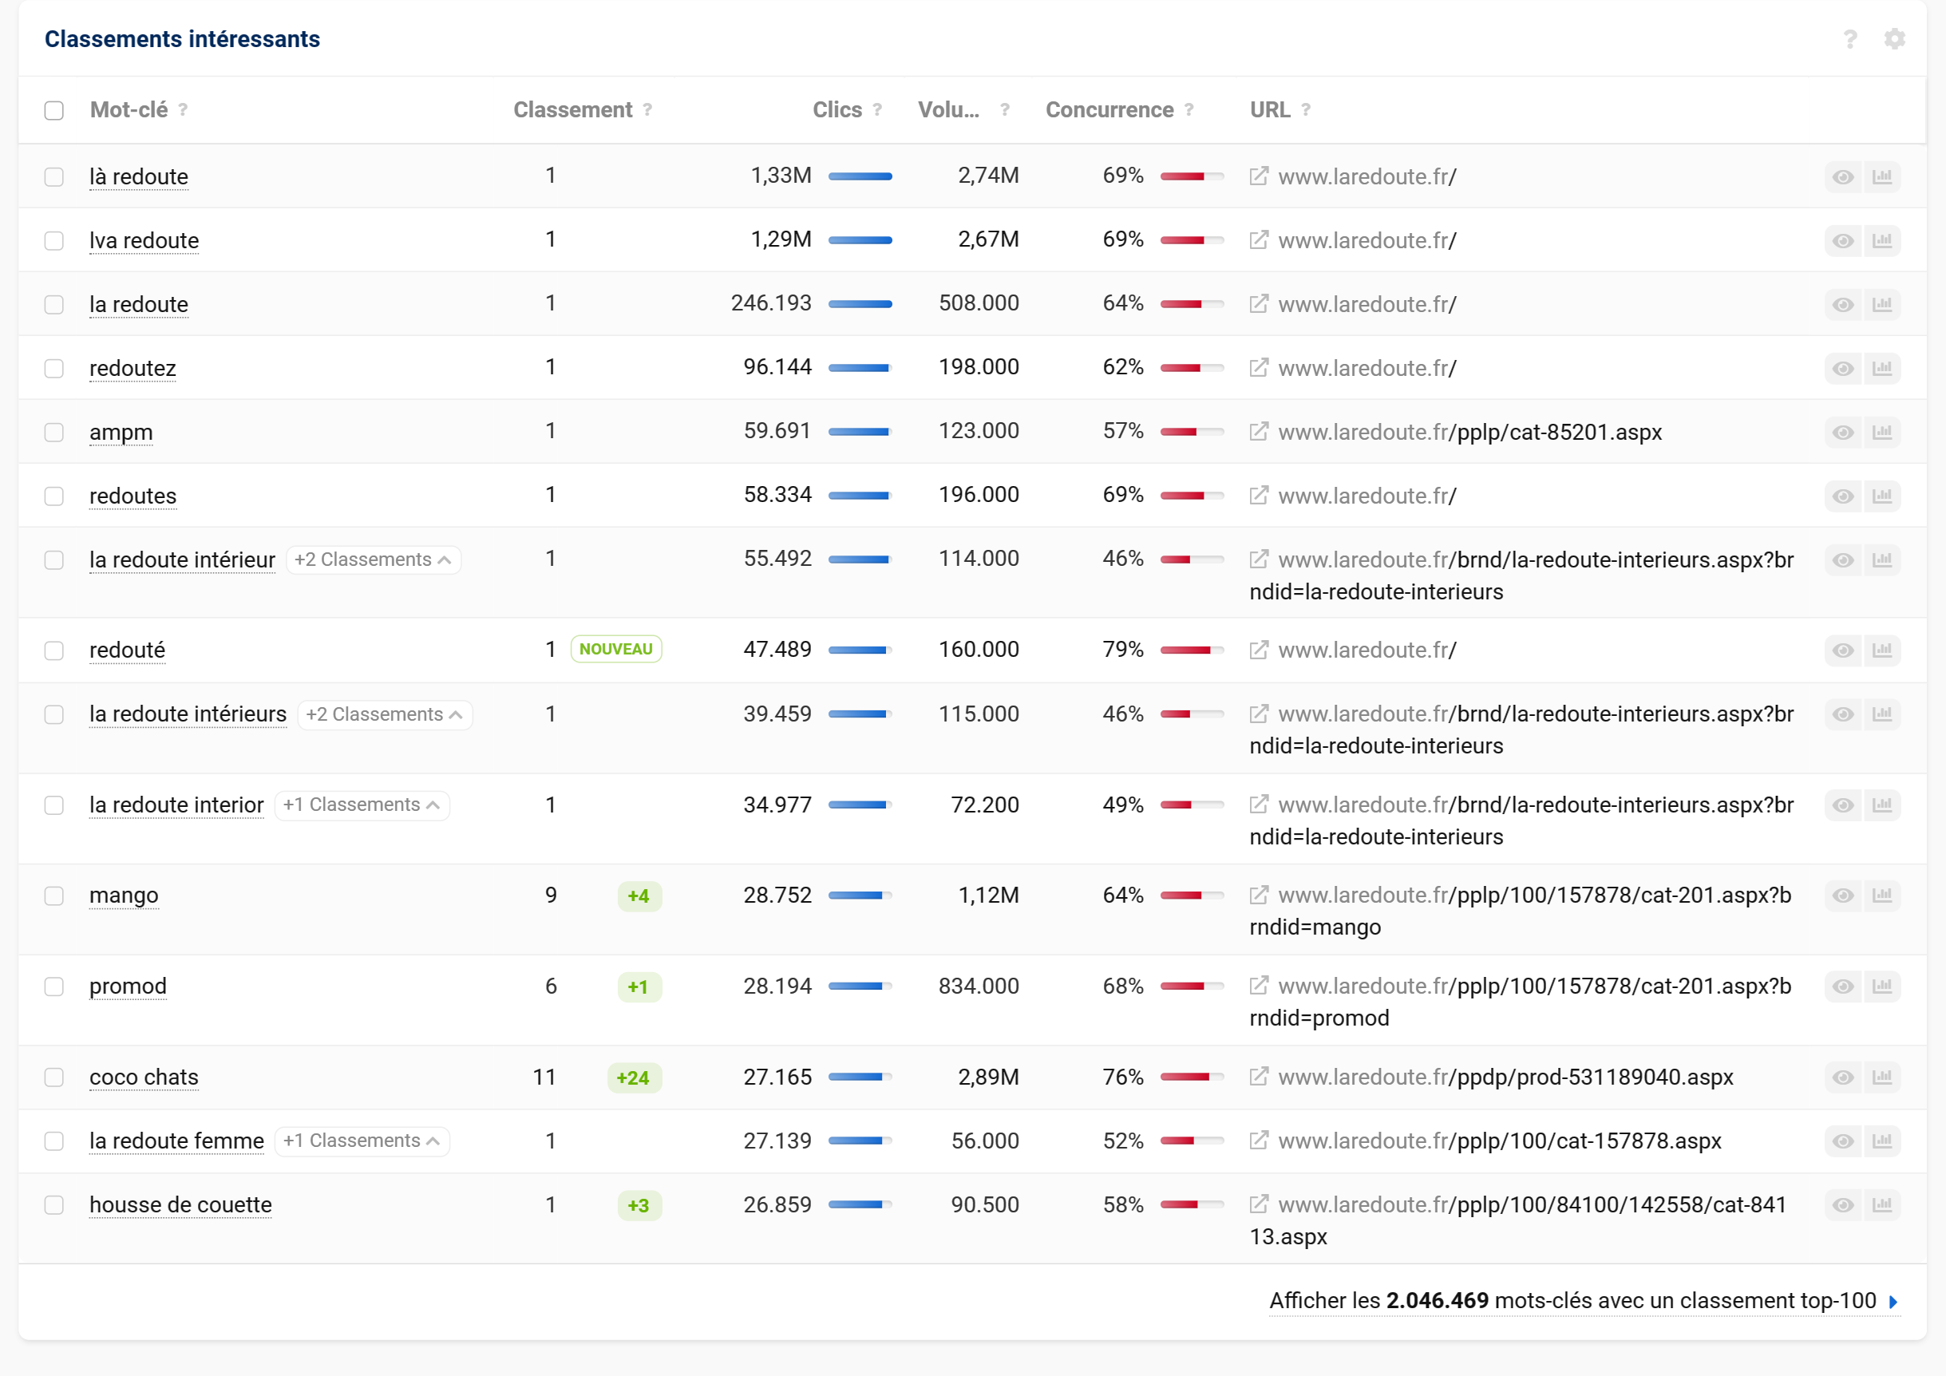The height and width of the screenshot is (1376, 1946).
Task: Show ranking history chart for 'ampm'
Action: [1882, 432]
